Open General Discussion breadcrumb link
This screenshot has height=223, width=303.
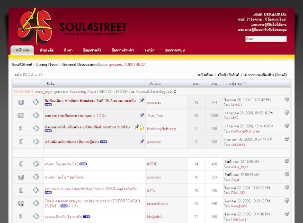coord(79,64)
